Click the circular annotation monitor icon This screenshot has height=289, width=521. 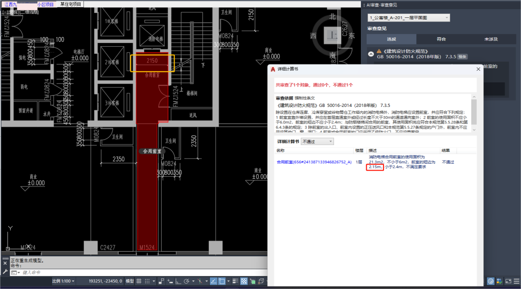point(491,281)
